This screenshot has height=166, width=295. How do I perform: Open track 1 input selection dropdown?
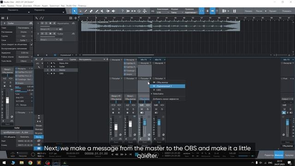click(x=49, y=30)
